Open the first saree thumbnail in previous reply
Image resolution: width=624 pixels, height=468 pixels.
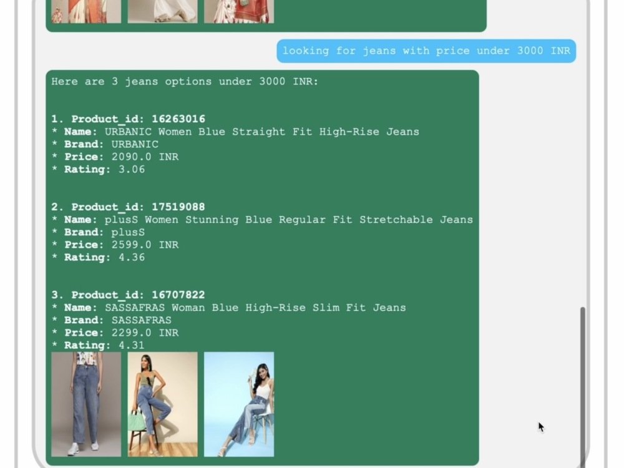click(86, 11)
